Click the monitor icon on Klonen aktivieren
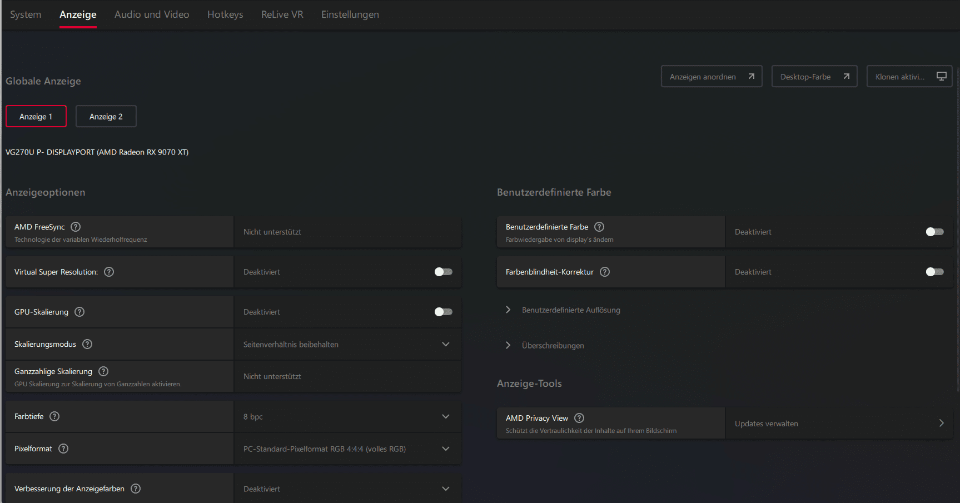The width and height of the screenshot is (960, 503). pyautogui.click(x=942, y=76)
